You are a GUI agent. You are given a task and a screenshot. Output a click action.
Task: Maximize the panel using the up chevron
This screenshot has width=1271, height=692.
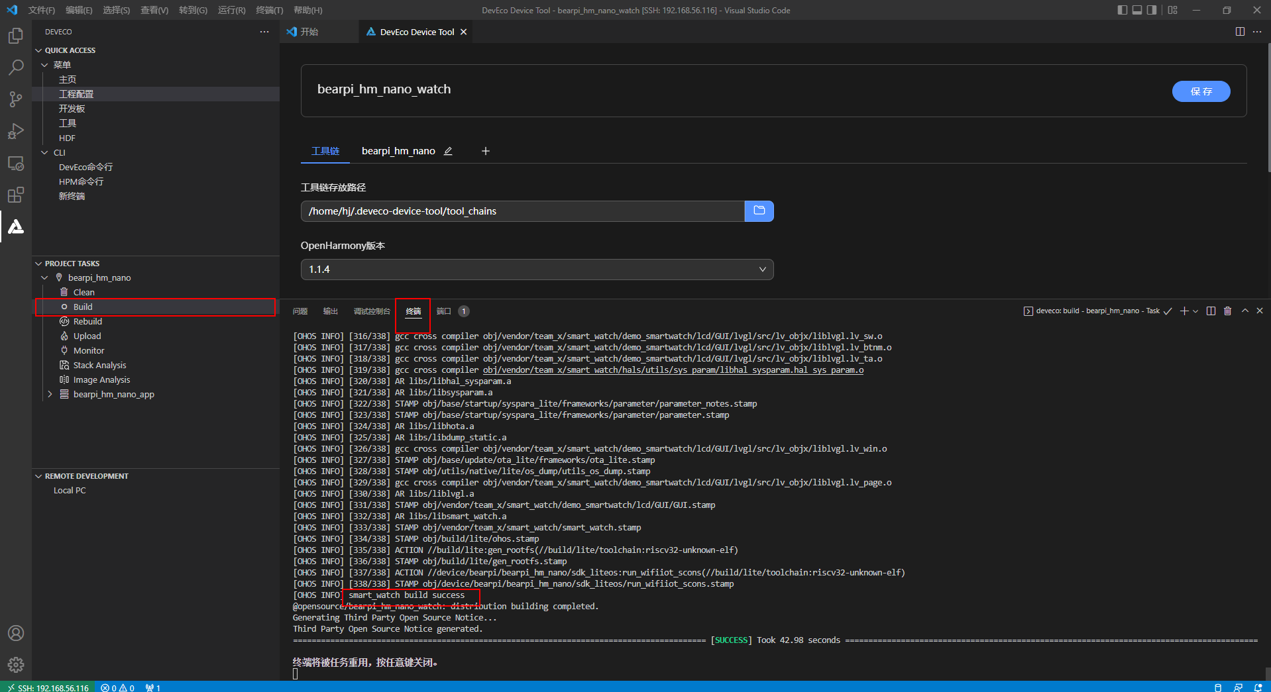coord(1245,311)
